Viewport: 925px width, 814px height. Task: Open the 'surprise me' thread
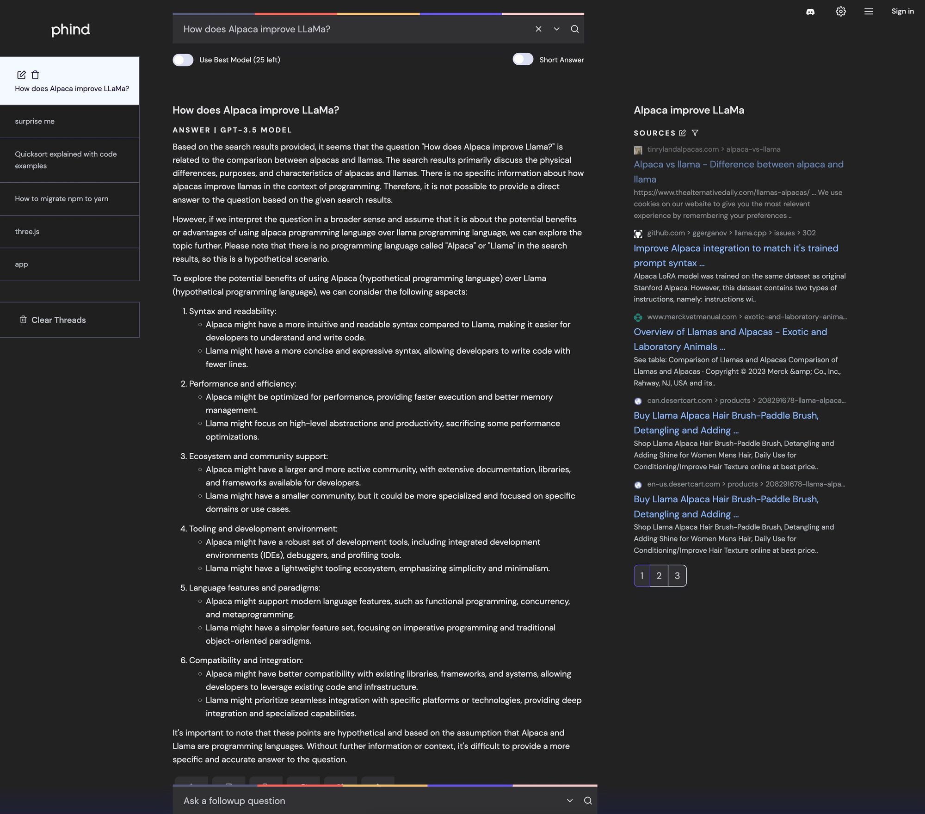pos(69,121)
